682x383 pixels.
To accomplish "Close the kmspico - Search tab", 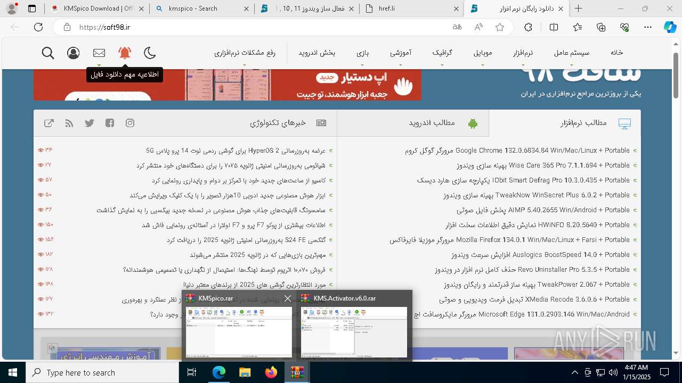I will (246, 9).
